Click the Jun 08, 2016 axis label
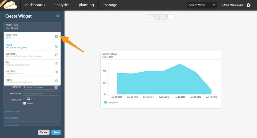Screen dimensions: 257x138 point(180,97)
